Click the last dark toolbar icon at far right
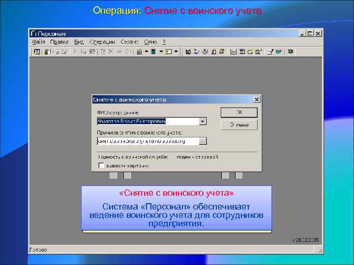Image resolution: width=354 pixels, height=265 pixels. tap(291, 52)
